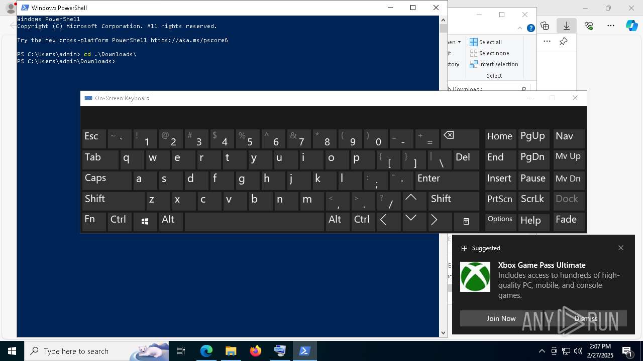This screenshot has width=643, height=361.
Task: Tap the spacebar key
Action: (254, 222)
